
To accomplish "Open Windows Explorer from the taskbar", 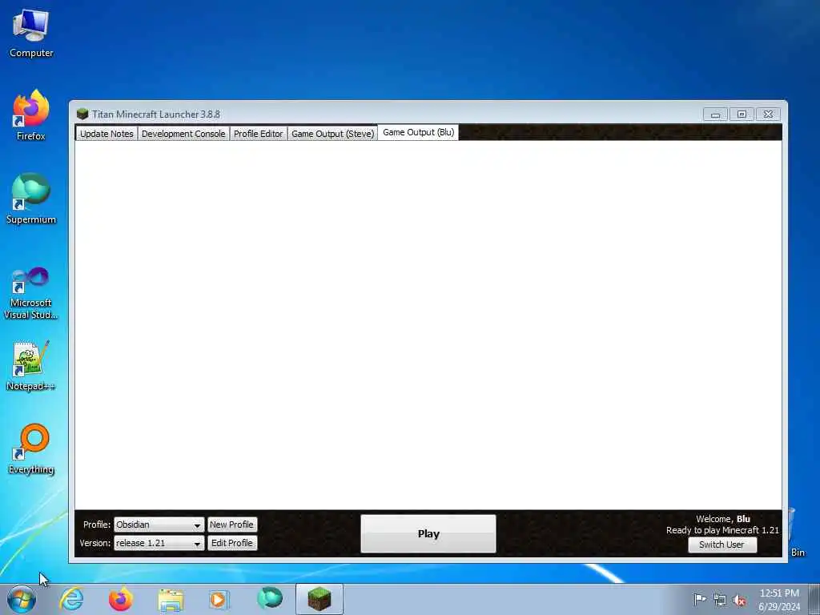I will click(171, 599).
